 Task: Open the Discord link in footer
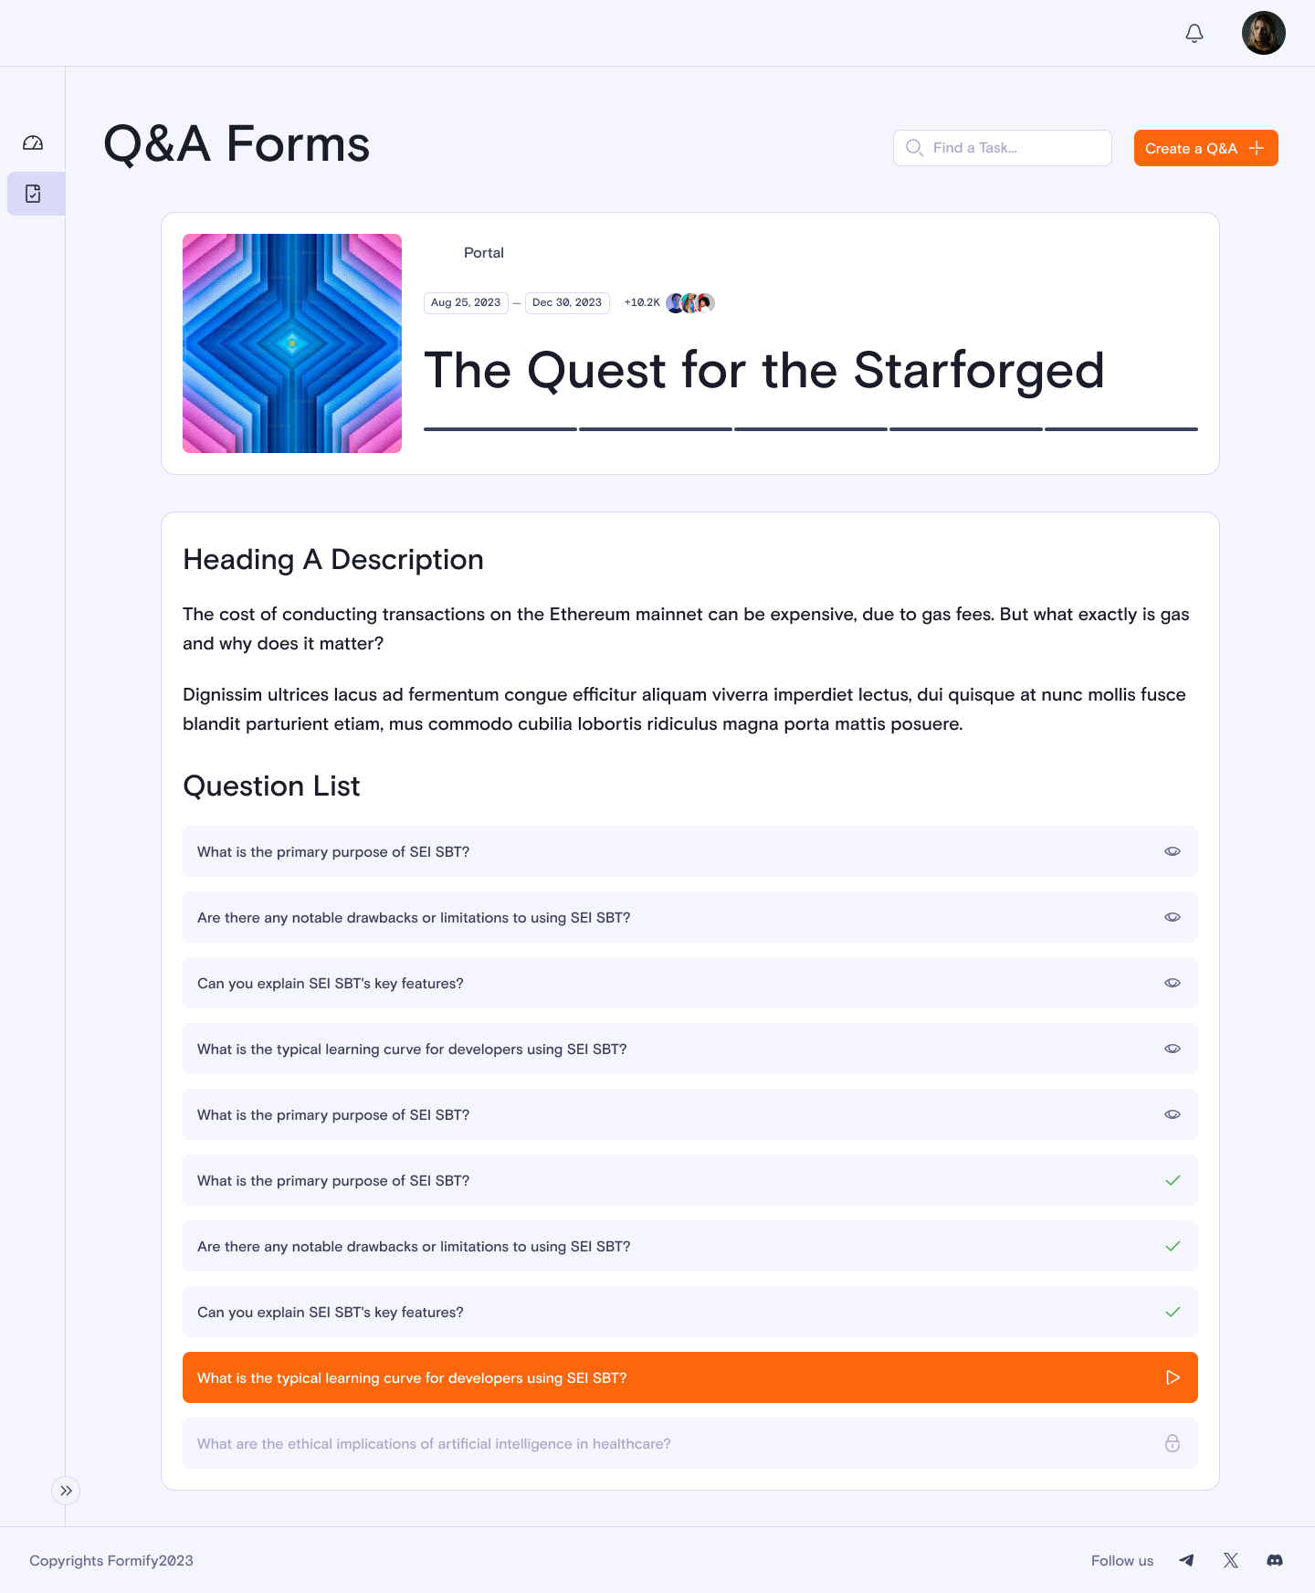coord(1275,1560)
